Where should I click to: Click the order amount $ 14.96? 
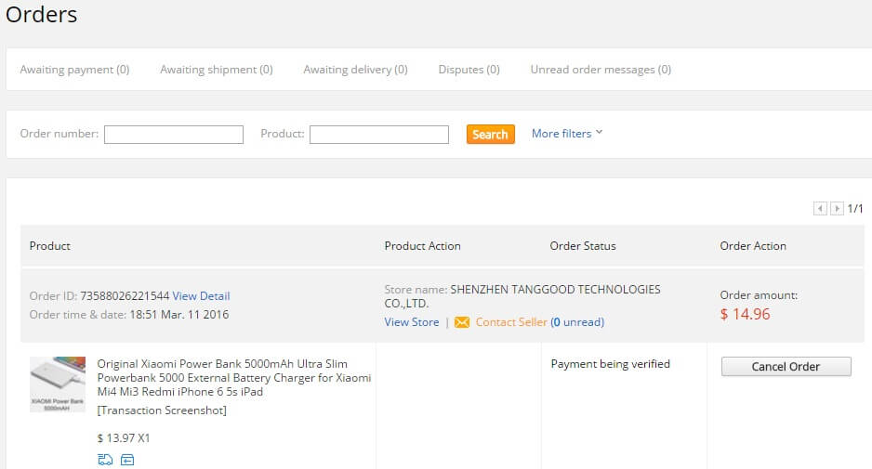tap(746, 315)
